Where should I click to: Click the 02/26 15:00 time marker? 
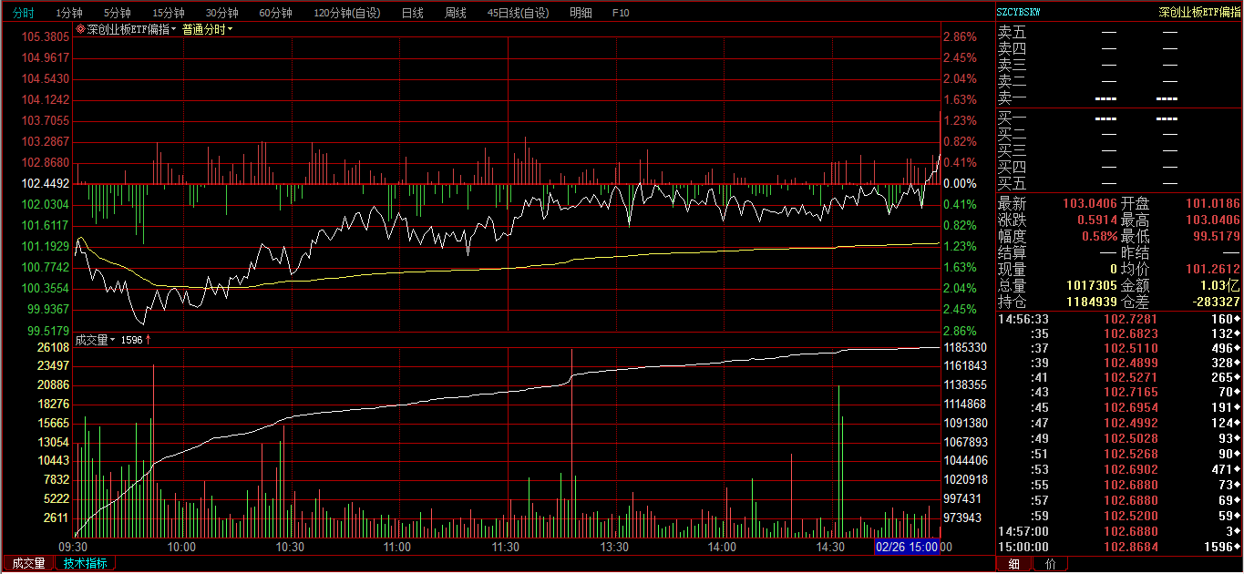click(907, 547)
